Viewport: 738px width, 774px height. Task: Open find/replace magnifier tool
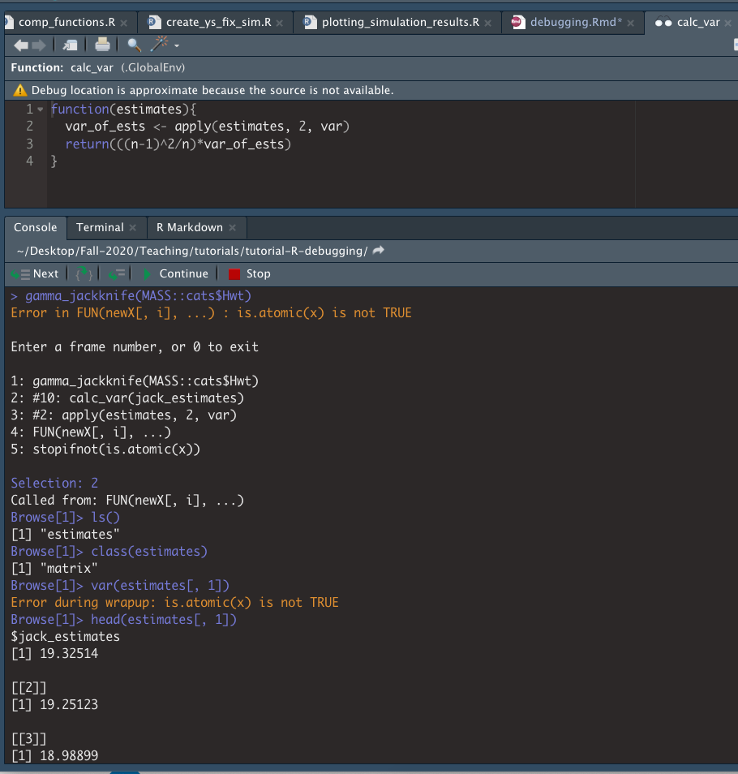(134, 45)
